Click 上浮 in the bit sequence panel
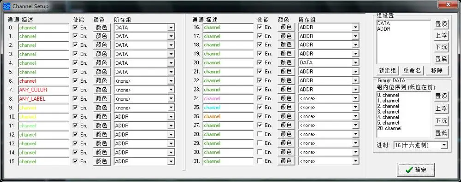 coord(441,108)
